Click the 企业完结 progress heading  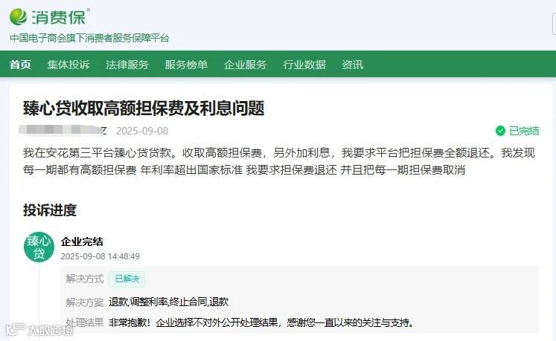tap(82, 241)
